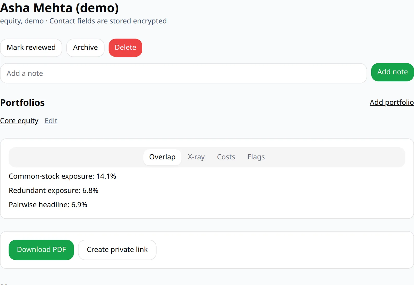
Task: Submit with the green Add note button
Action: point(393,72)
